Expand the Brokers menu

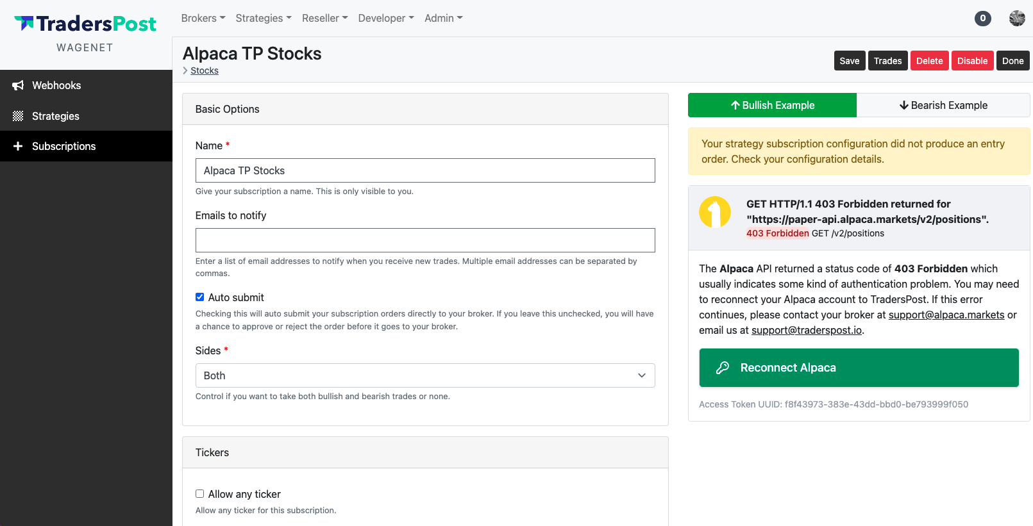[203, 18]
